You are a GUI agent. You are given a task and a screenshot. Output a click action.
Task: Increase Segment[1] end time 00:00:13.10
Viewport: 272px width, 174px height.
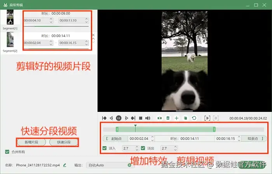(87, 19)
